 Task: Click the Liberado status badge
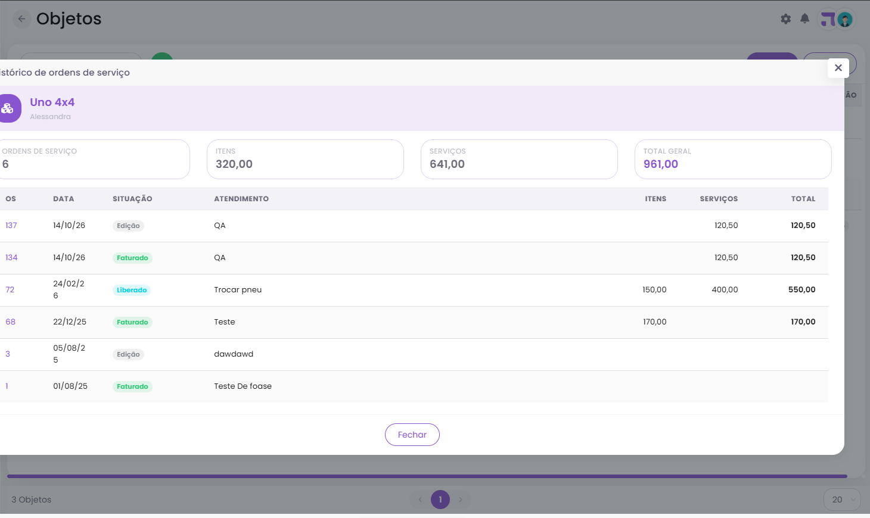coord(132,290)
